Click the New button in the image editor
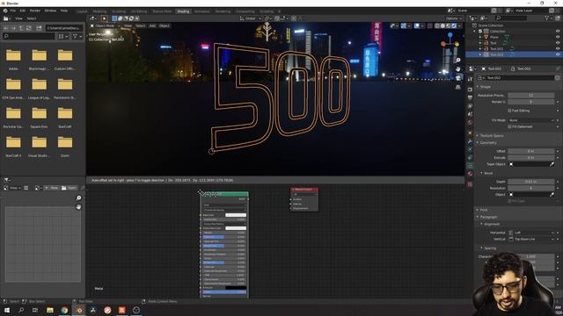Viewport: 563px width, 316px height. point(52,188)
